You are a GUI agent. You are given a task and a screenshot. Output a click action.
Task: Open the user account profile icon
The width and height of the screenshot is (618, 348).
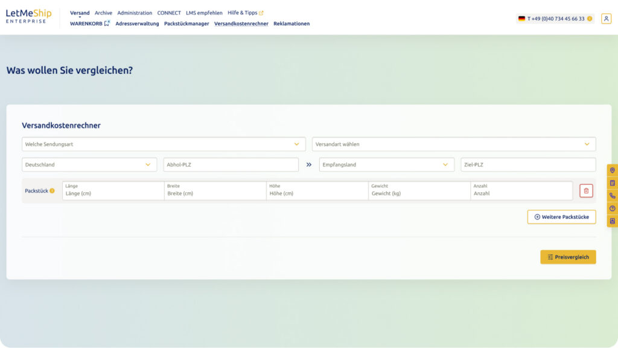(606, 19)
